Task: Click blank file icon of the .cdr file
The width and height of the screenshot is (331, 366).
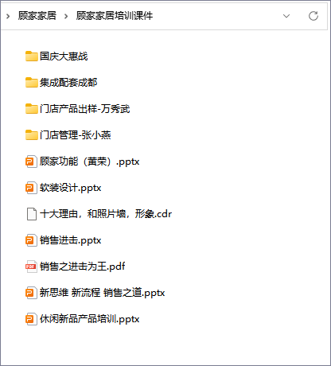Action: coord(32,214)
